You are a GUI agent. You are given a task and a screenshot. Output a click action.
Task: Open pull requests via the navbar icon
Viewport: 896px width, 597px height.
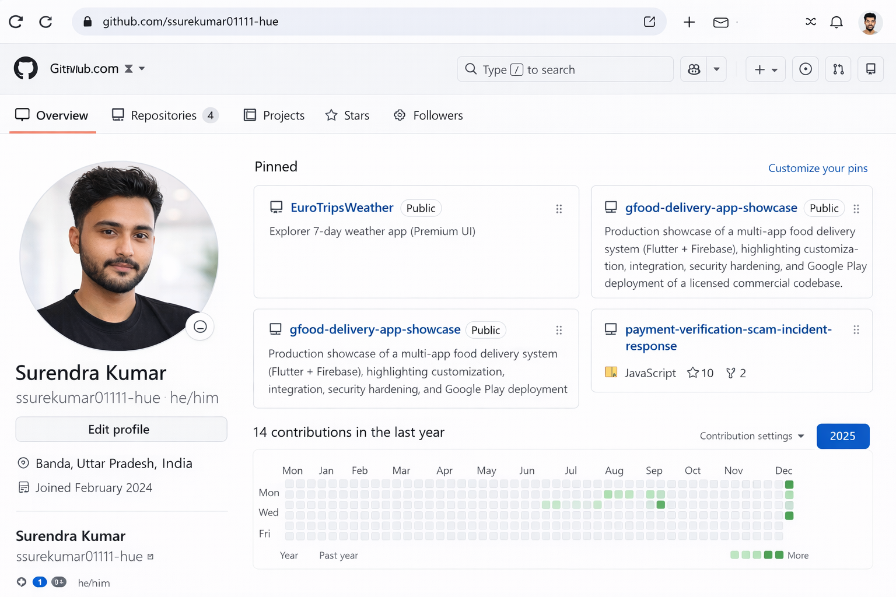tap(838, 69)
